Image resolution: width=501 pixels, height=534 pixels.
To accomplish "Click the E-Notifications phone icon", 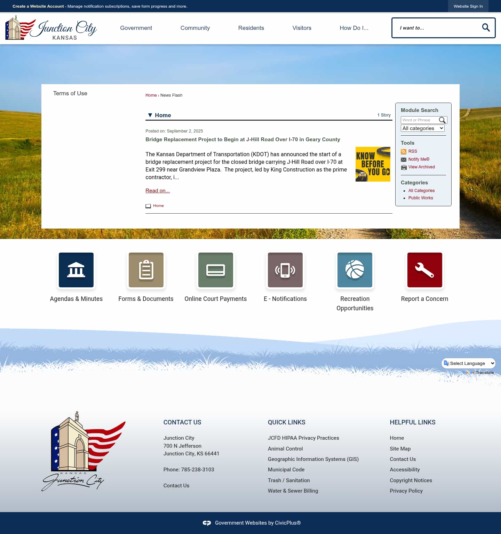I will [285, 270].
